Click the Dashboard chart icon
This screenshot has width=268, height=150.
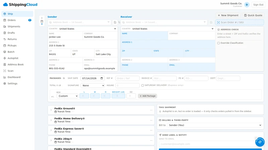5,77
